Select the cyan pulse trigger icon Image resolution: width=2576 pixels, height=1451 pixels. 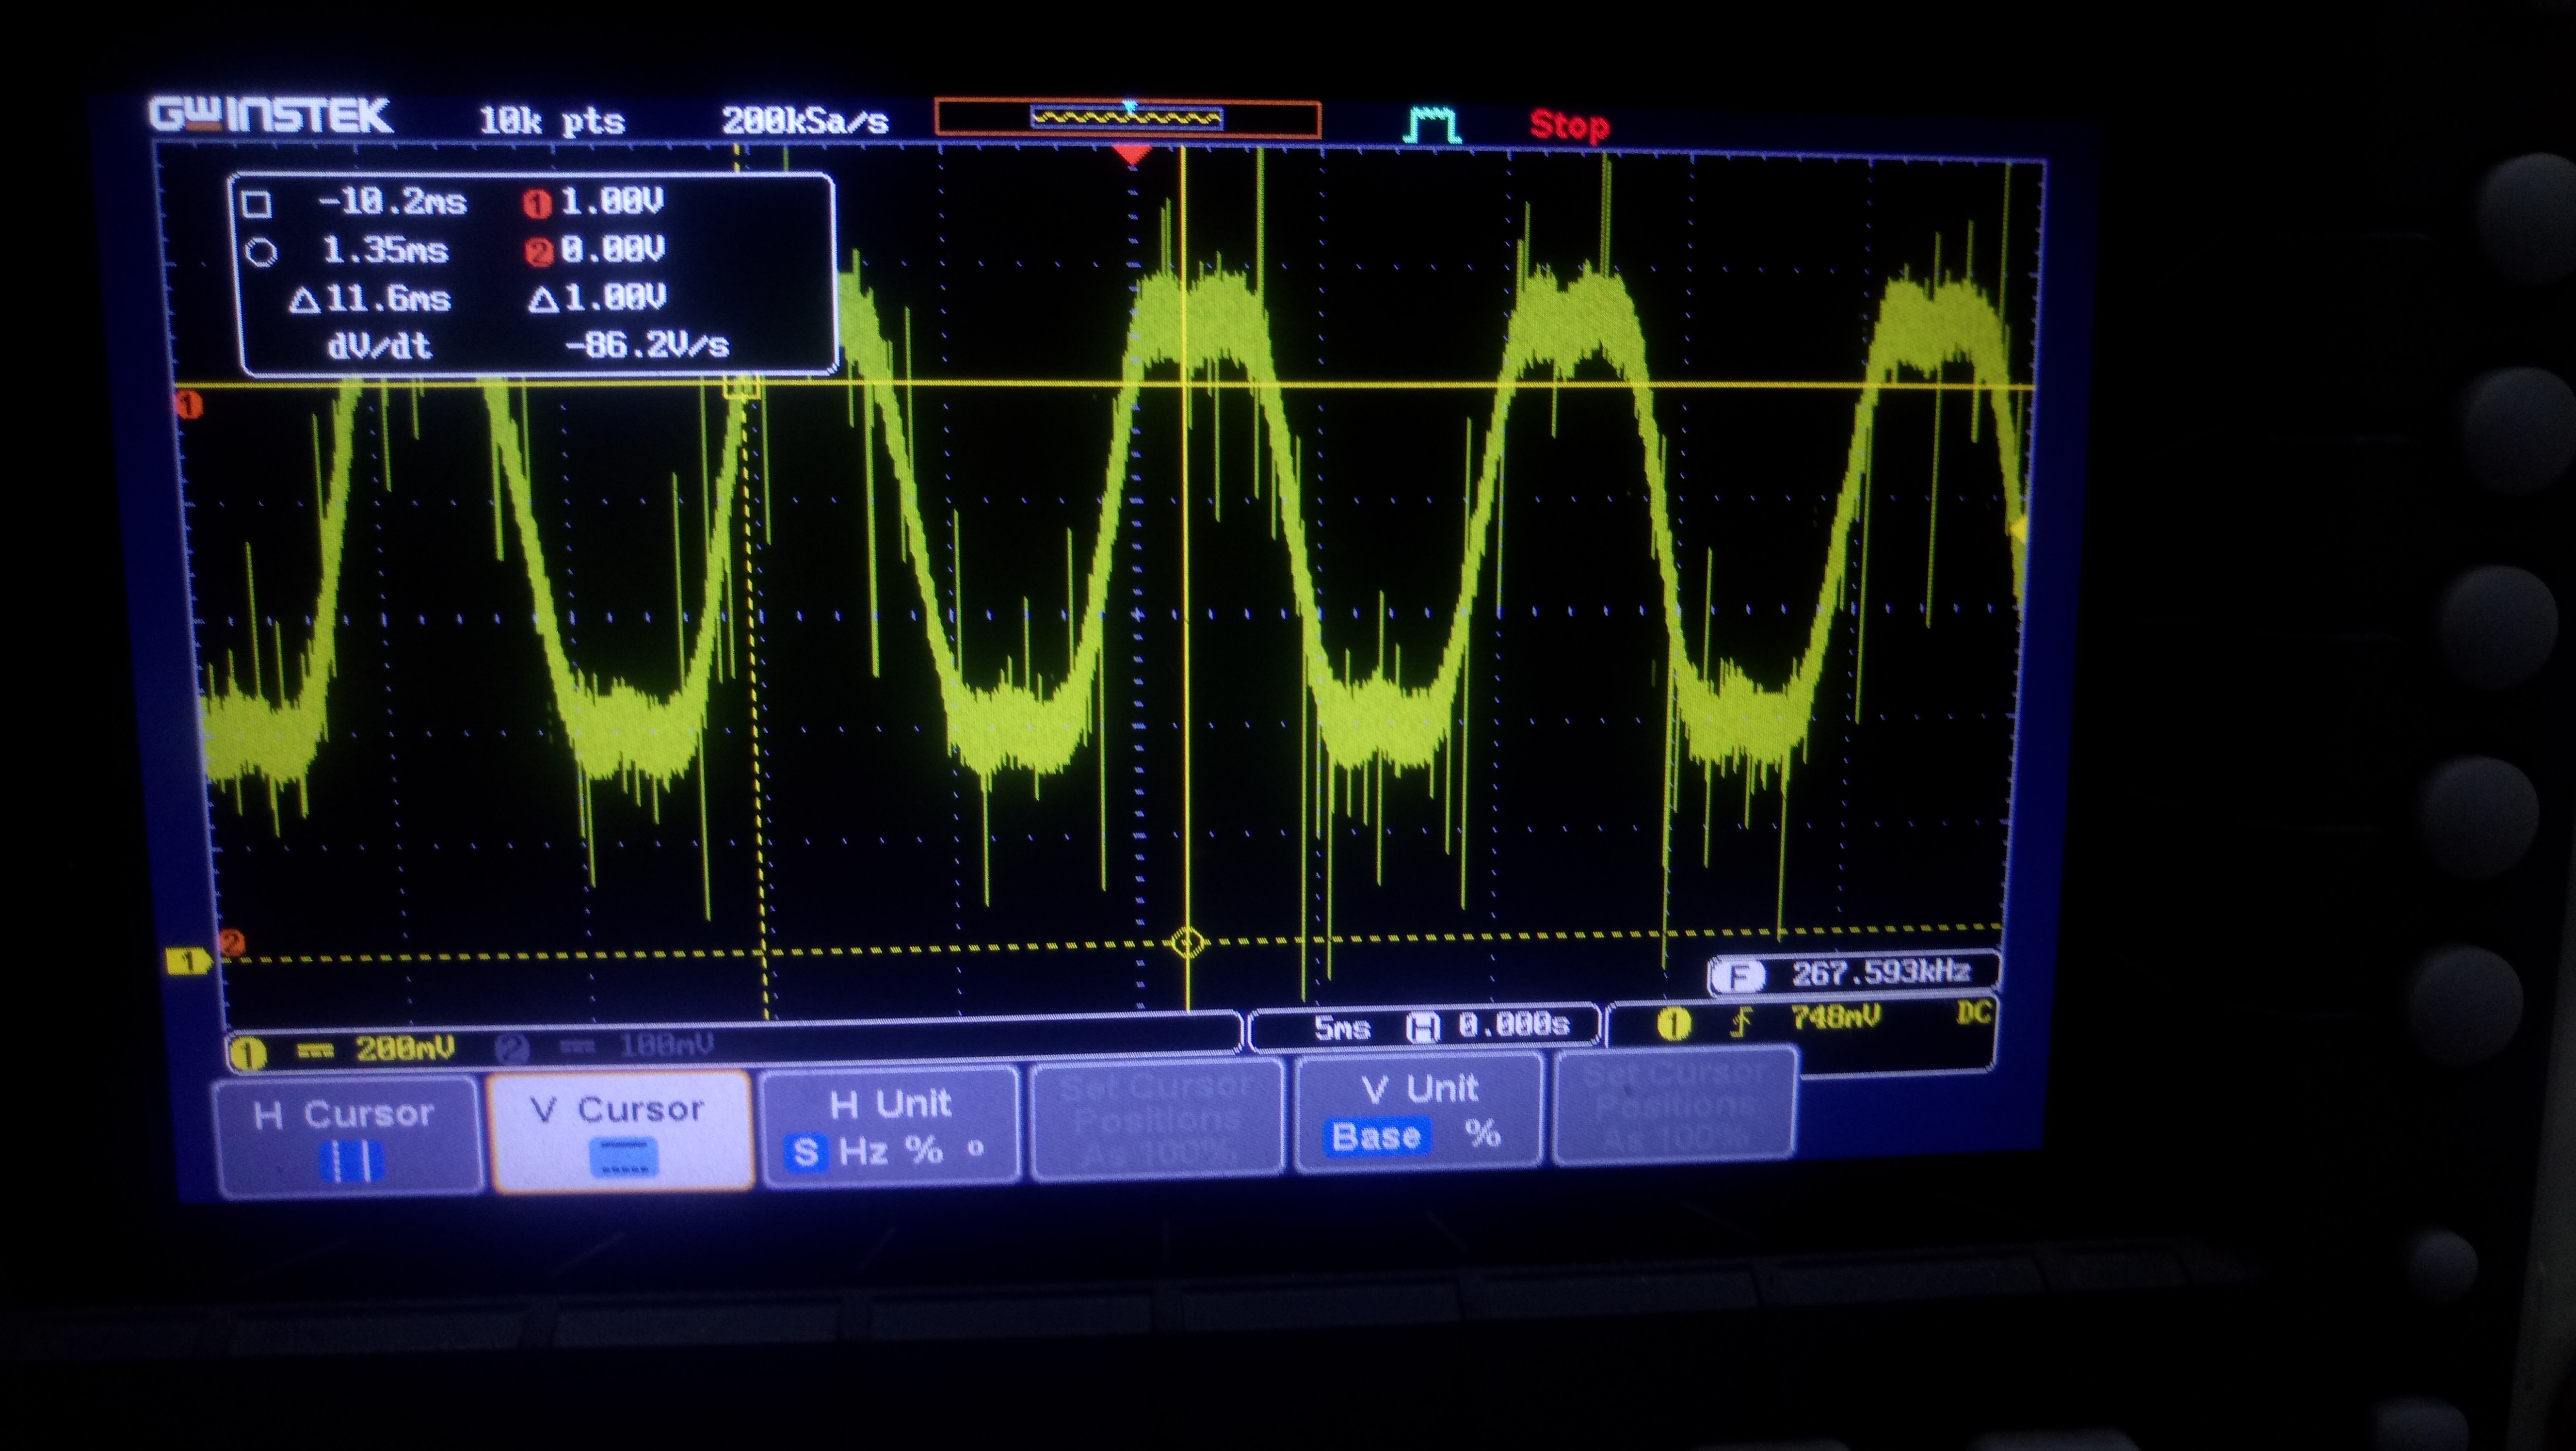pos(1432,125)
